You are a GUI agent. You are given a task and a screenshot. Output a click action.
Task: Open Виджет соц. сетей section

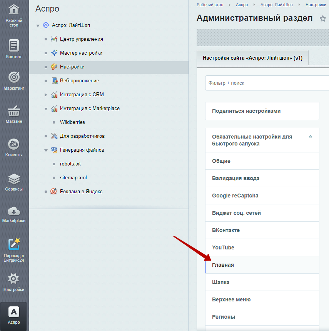pyautogui.click(x=262, y=213)
